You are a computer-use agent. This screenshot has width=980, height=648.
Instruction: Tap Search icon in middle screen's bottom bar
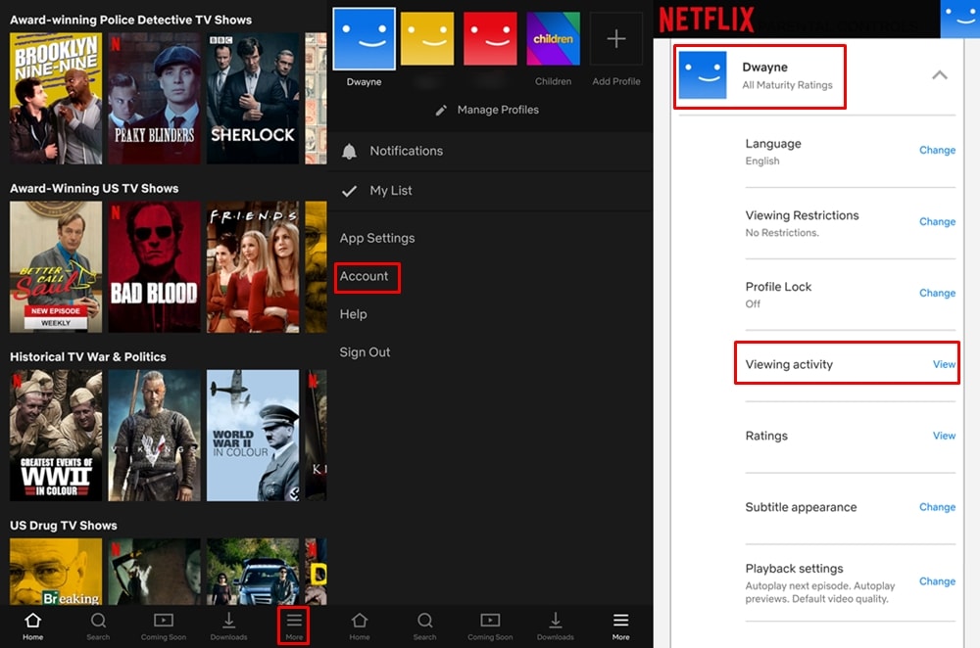click(425, 620)
